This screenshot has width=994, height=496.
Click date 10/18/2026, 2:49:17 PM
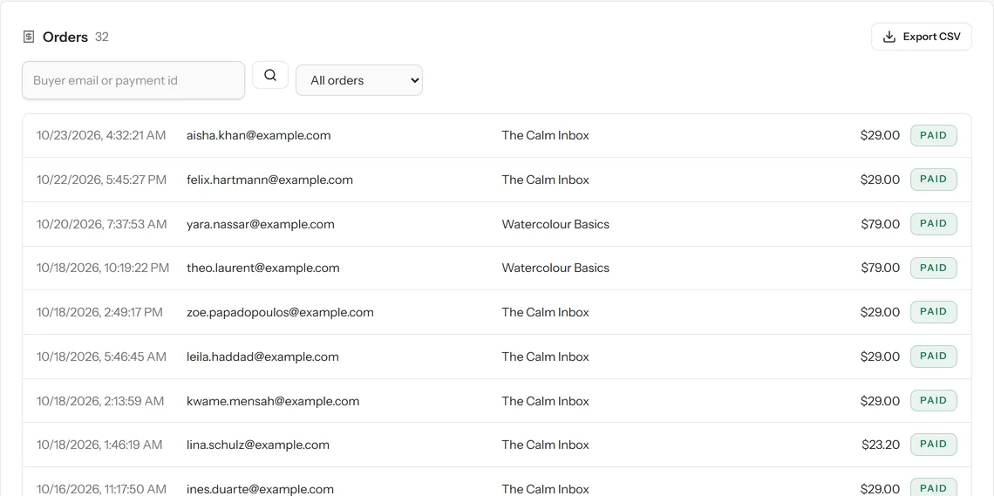pos(99,312)
